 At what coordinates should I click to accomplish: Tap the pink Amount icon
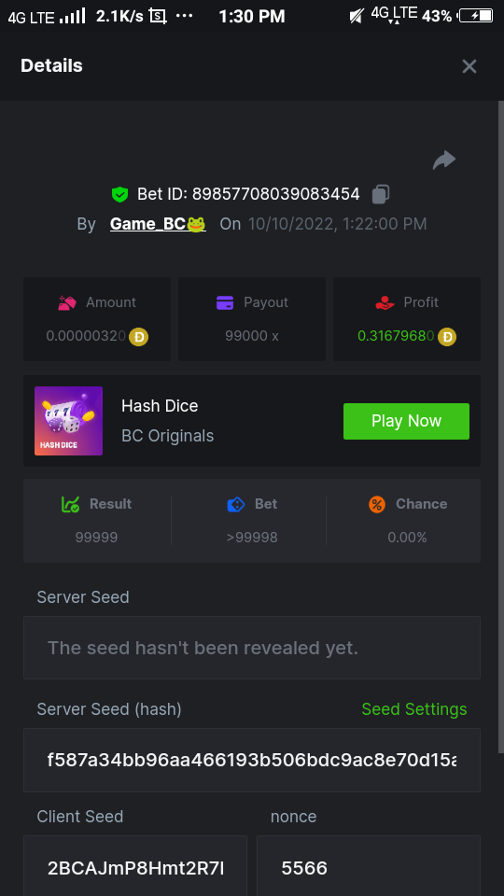pos(67,302)
